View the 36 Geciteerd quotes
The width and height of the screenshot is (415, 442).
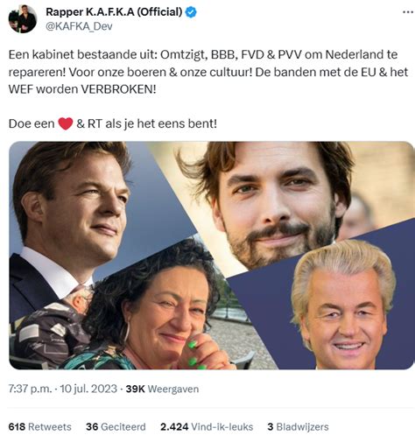116,427
